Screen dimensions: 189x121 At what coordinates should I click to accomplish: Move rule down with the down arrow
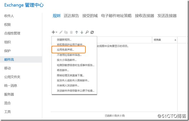tap(82, 32)
